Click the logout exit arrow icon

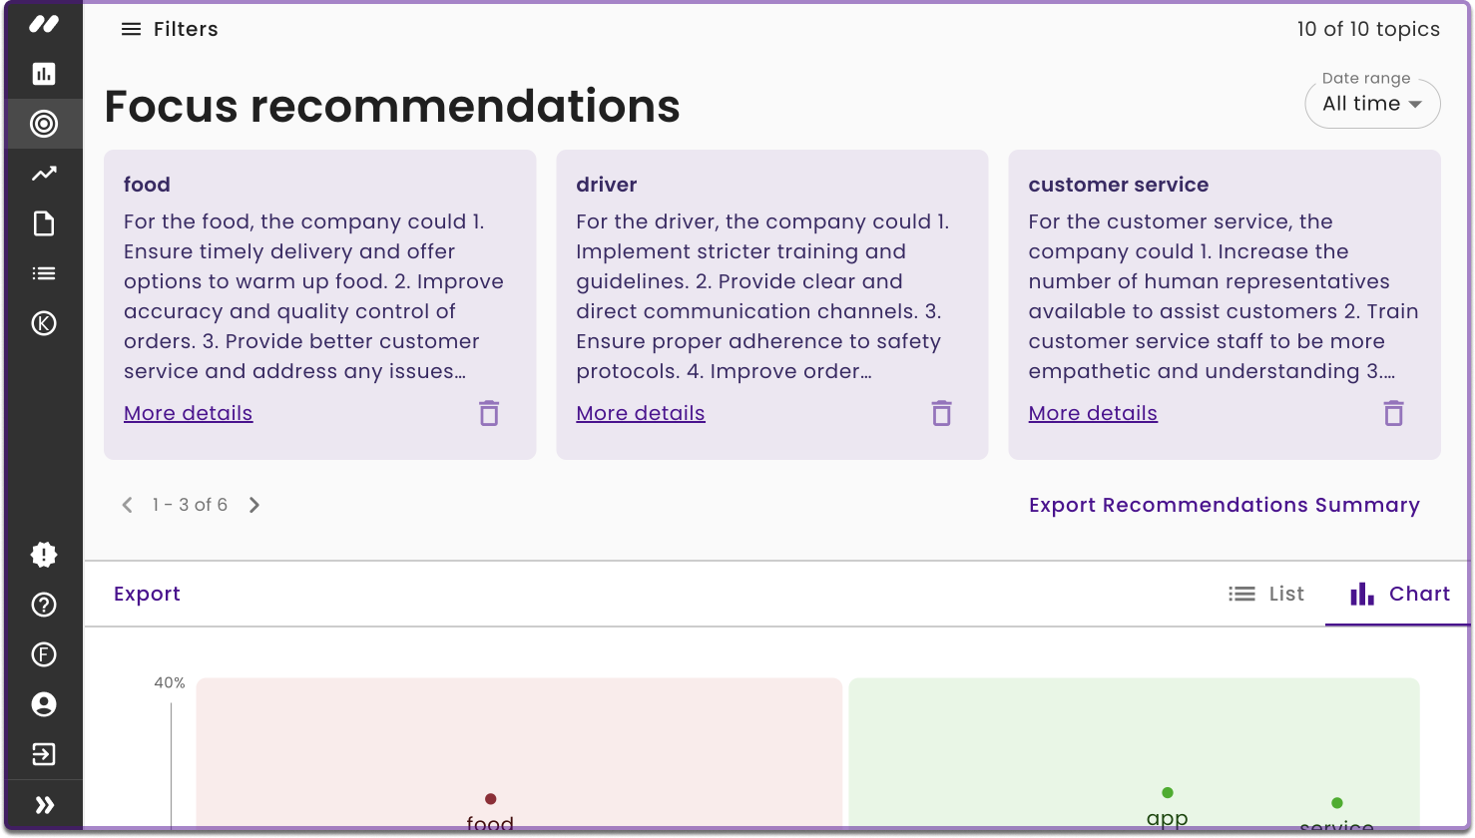[44, 754]
